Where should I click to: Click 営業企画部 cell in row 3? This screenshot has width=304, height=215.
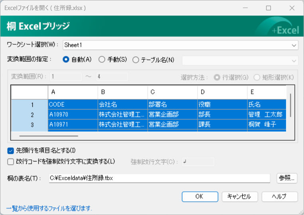point(173,124)
